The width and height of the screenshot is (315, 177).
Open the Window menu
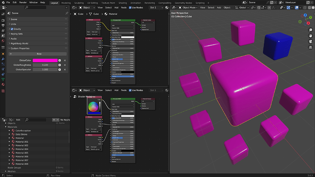point(33,3)
